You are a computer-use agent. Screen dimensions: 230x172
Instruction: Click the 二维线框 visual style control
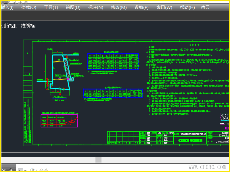click(26, 26)
